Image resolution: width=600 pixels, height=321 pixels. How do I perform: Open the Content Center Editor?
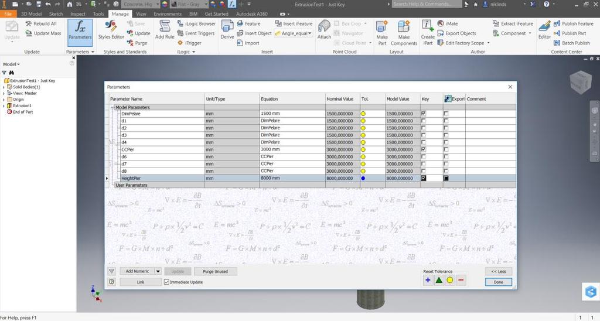(x=544, y=30)
